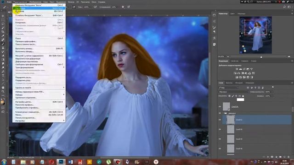Select the Healing Brush tool
The image size is (294, 165).
(x=3, y=40)
